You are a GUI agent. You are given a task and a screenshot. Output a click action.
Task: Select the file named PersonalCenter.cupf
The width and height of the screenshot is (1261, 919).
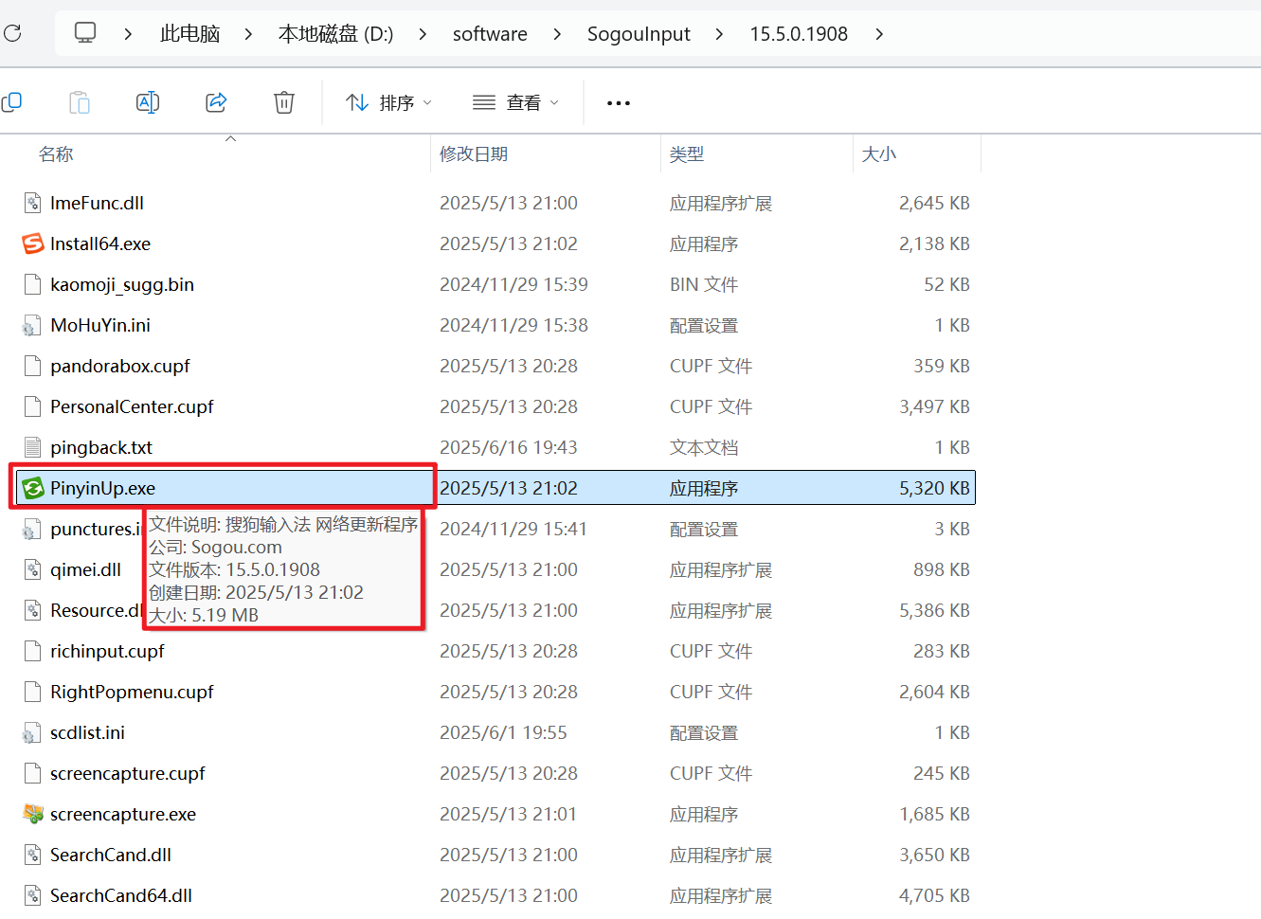click(132, 406)
